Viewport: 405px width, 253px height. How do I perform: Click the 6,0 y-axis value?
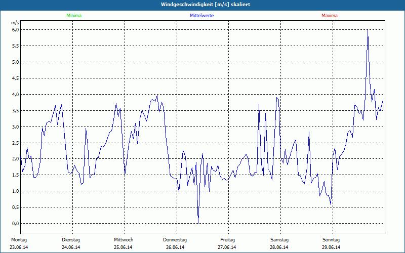16,30
